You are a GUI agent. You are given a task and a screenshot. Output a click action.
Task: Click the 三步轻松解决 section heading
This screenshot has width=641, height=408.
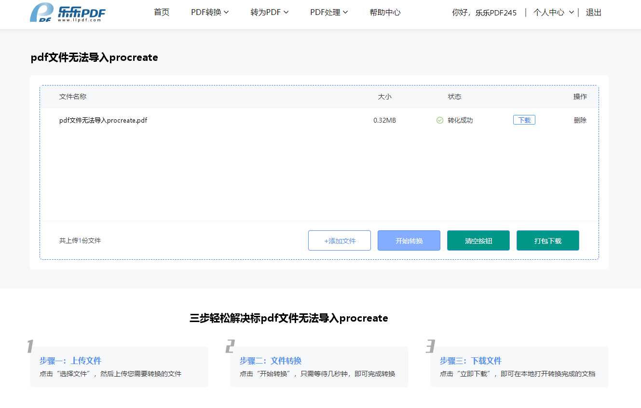(x=289, y=318)
